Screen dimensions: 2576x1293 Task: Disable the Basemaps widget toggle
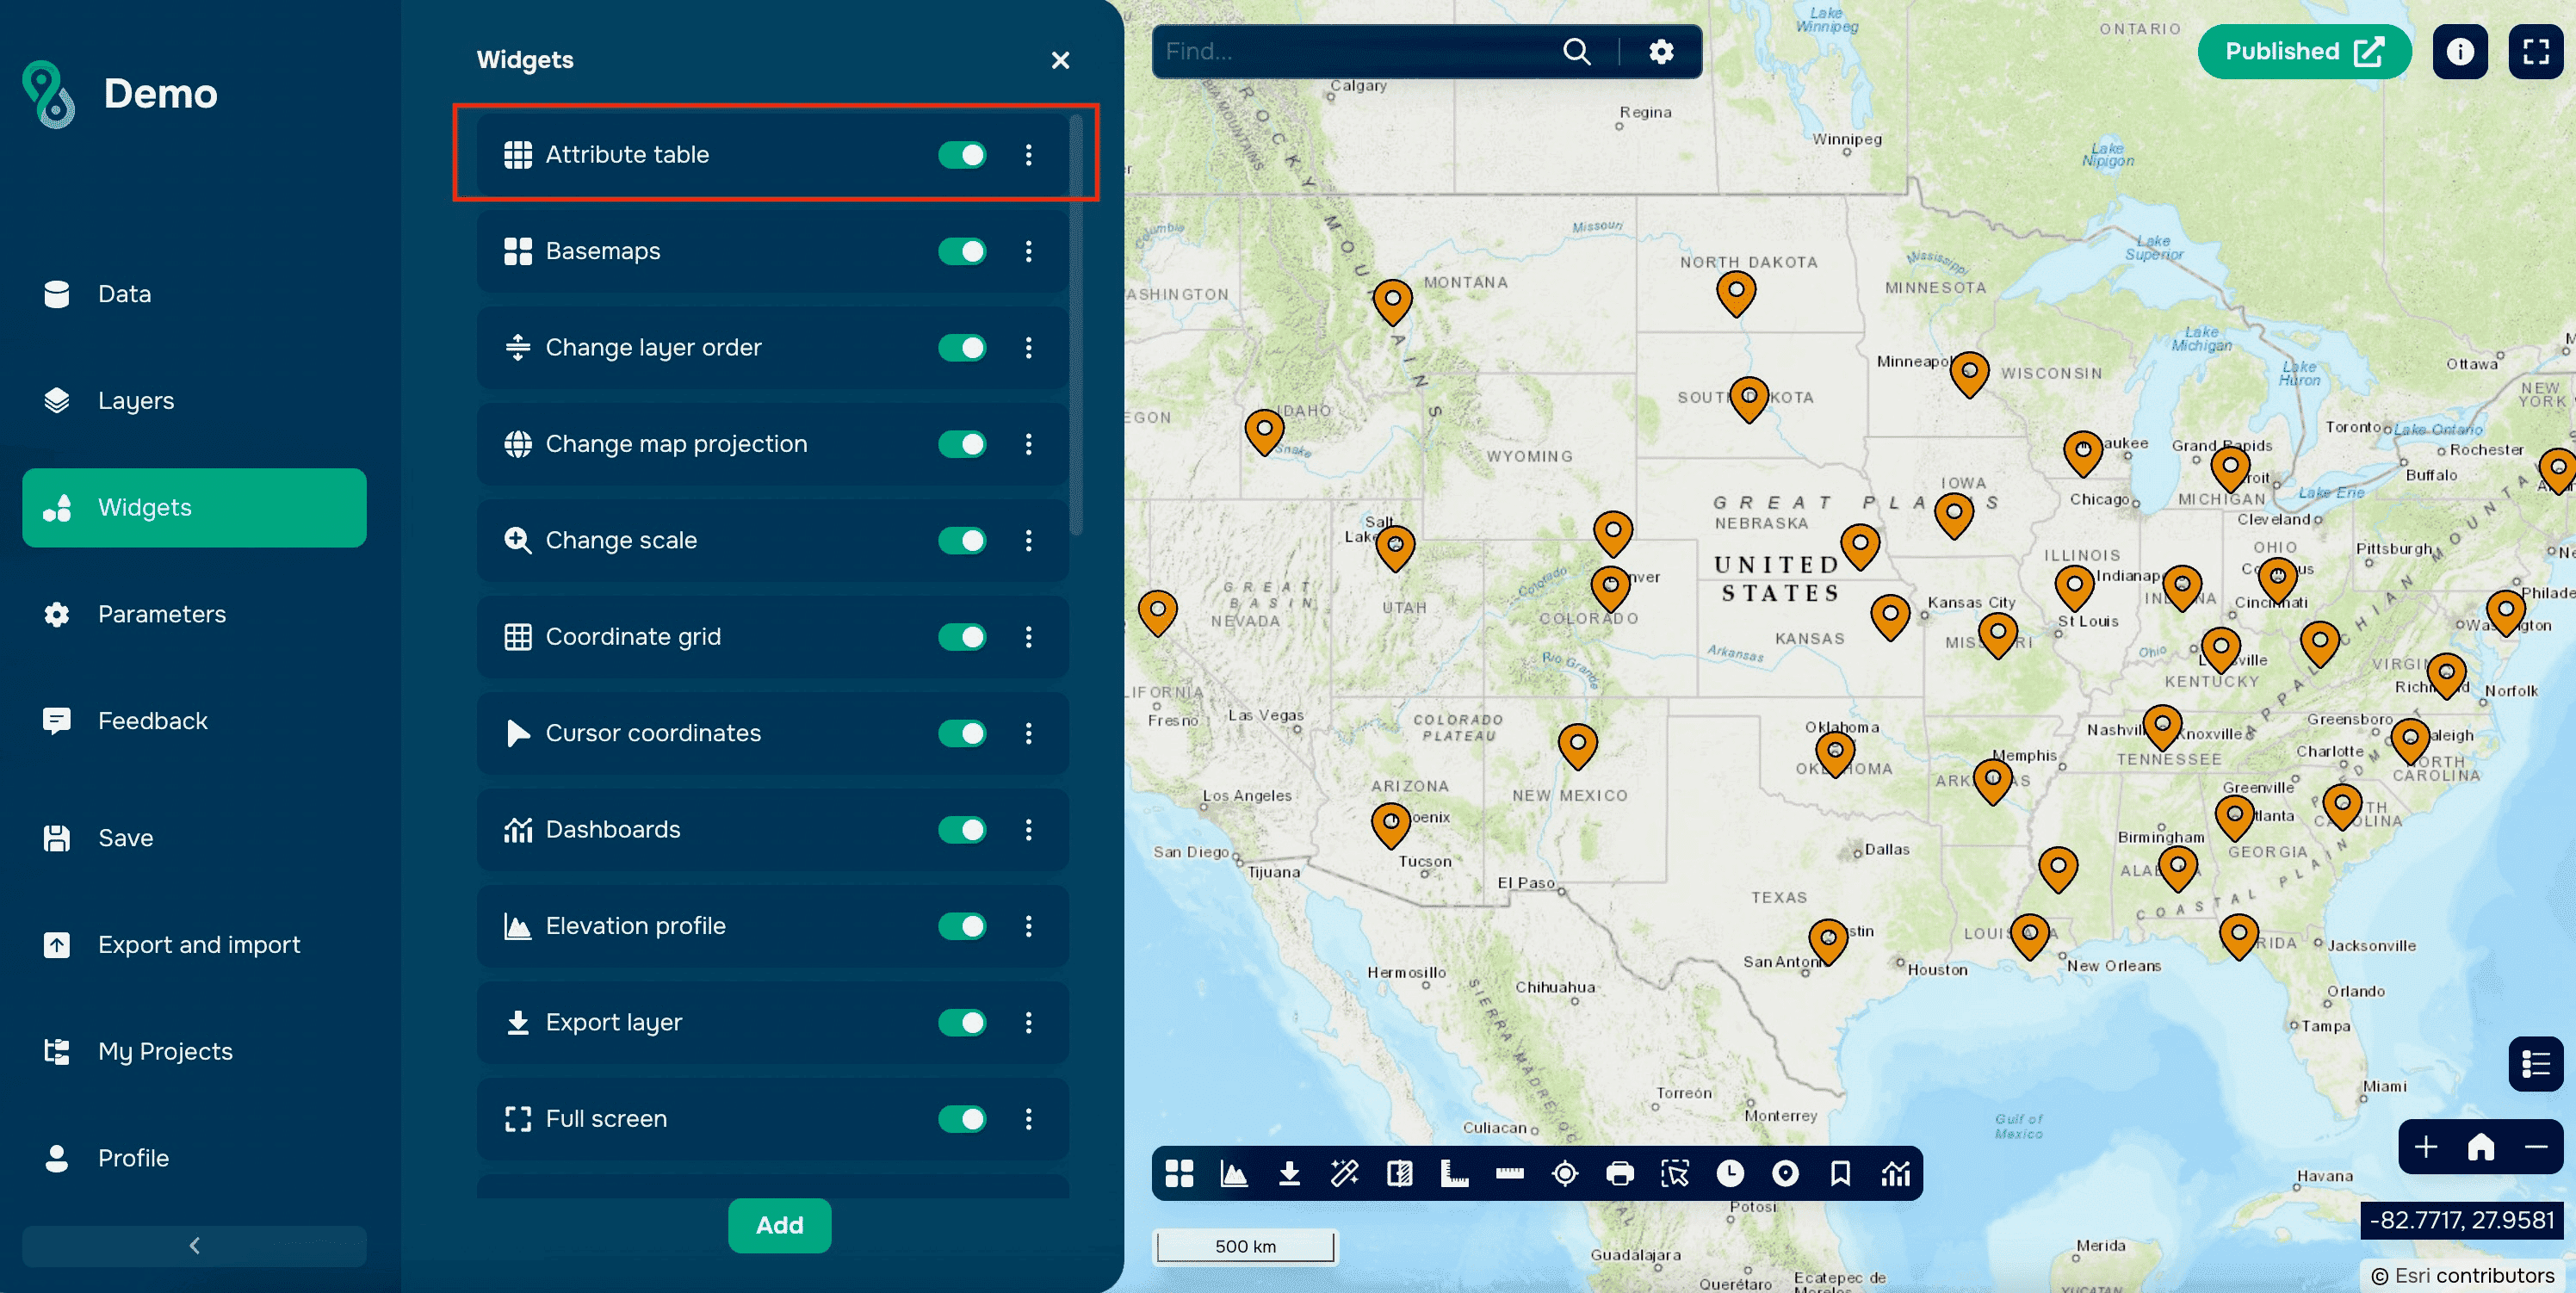click(x=962, y=251)
